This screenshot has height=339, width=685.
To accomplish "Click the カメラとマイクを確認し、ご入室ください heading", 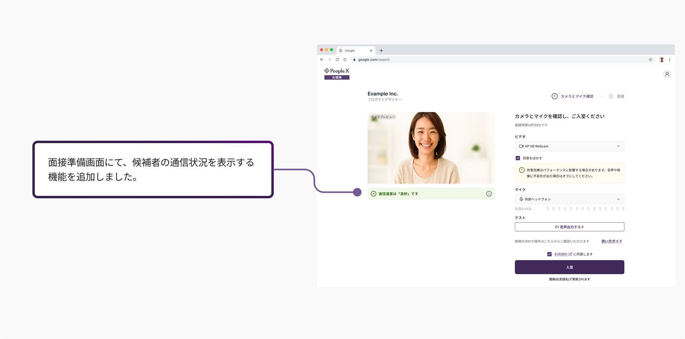I will [560, 116].
